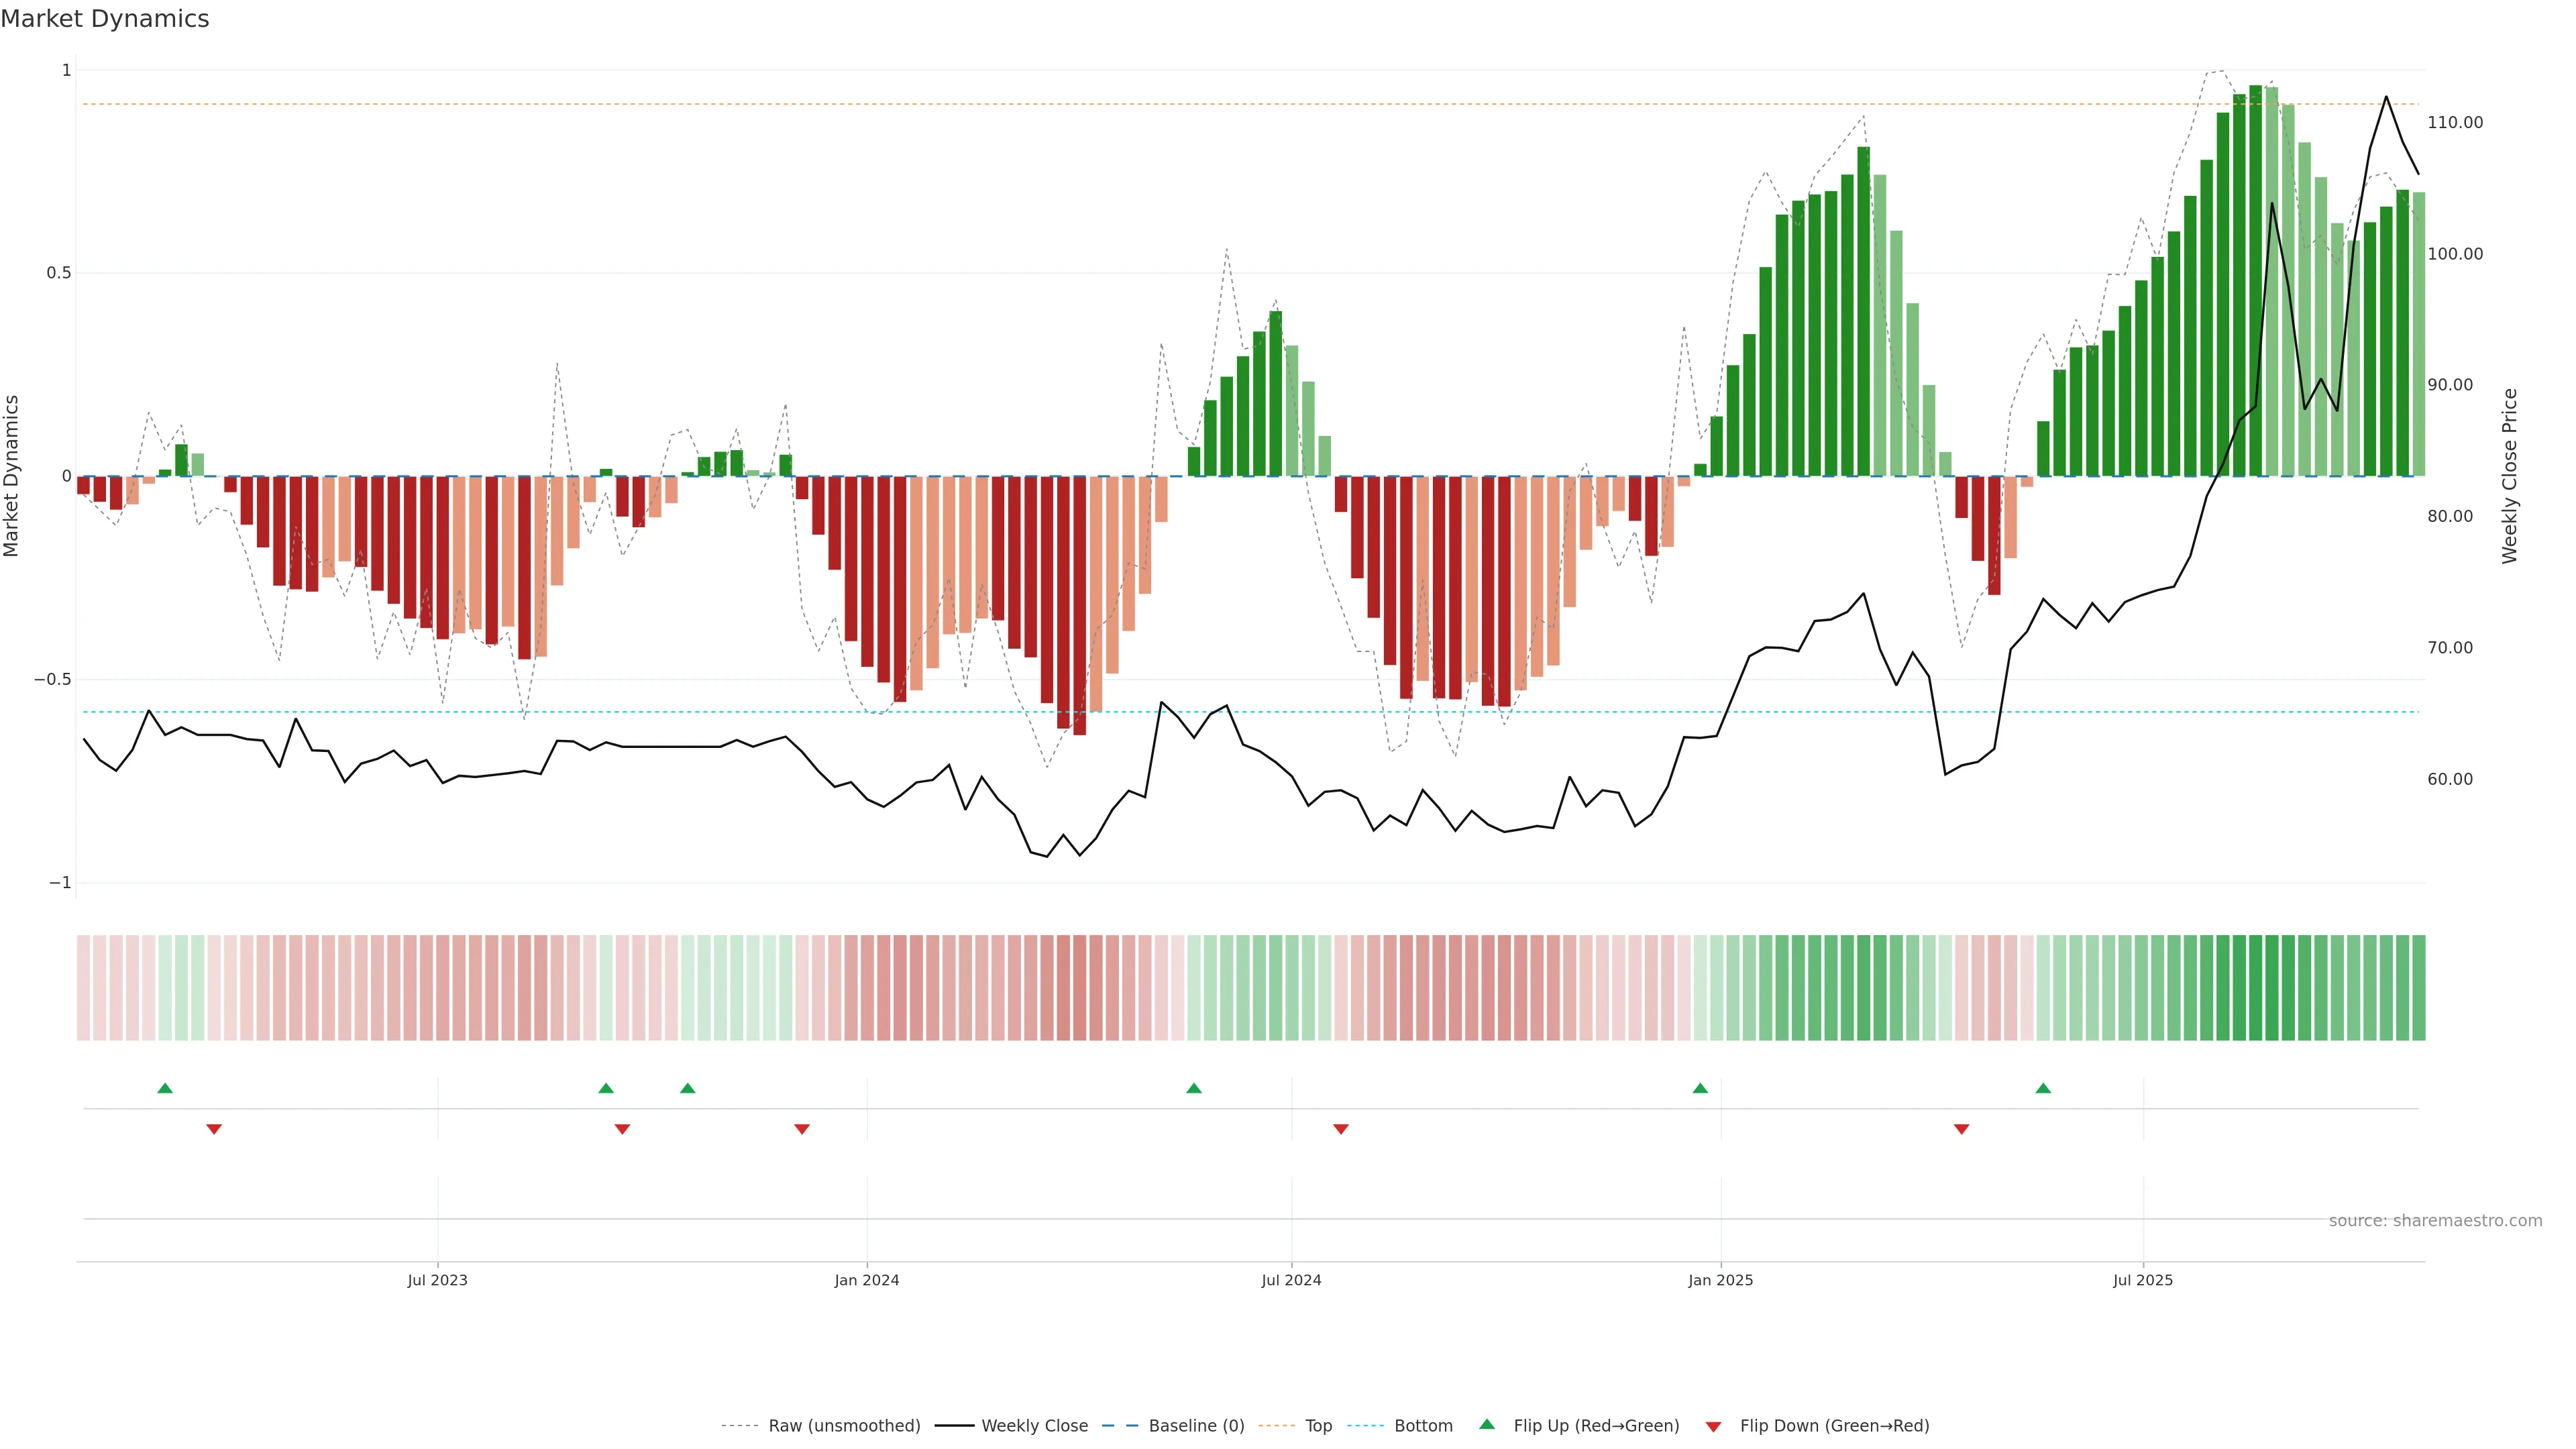Click the green flip-up marker before Jan 2025

click(1700, 1088)
